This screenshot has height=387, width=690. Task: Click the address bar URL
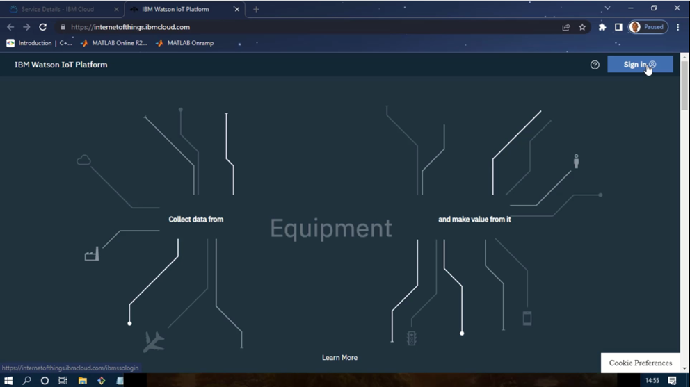tap(130, 27)
